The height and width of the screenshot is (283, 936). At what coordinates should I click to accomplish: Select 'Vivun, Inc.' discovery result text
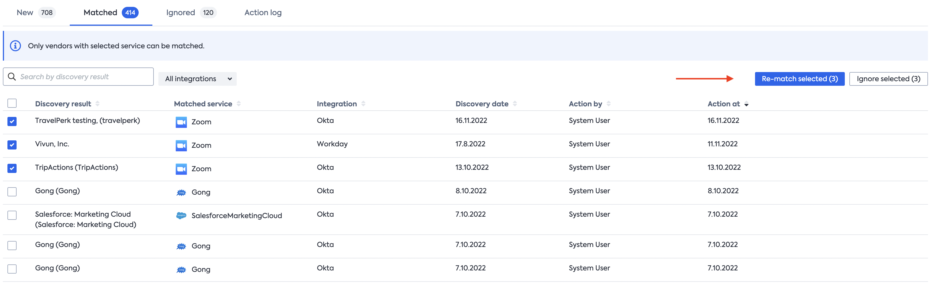(52, 144)
